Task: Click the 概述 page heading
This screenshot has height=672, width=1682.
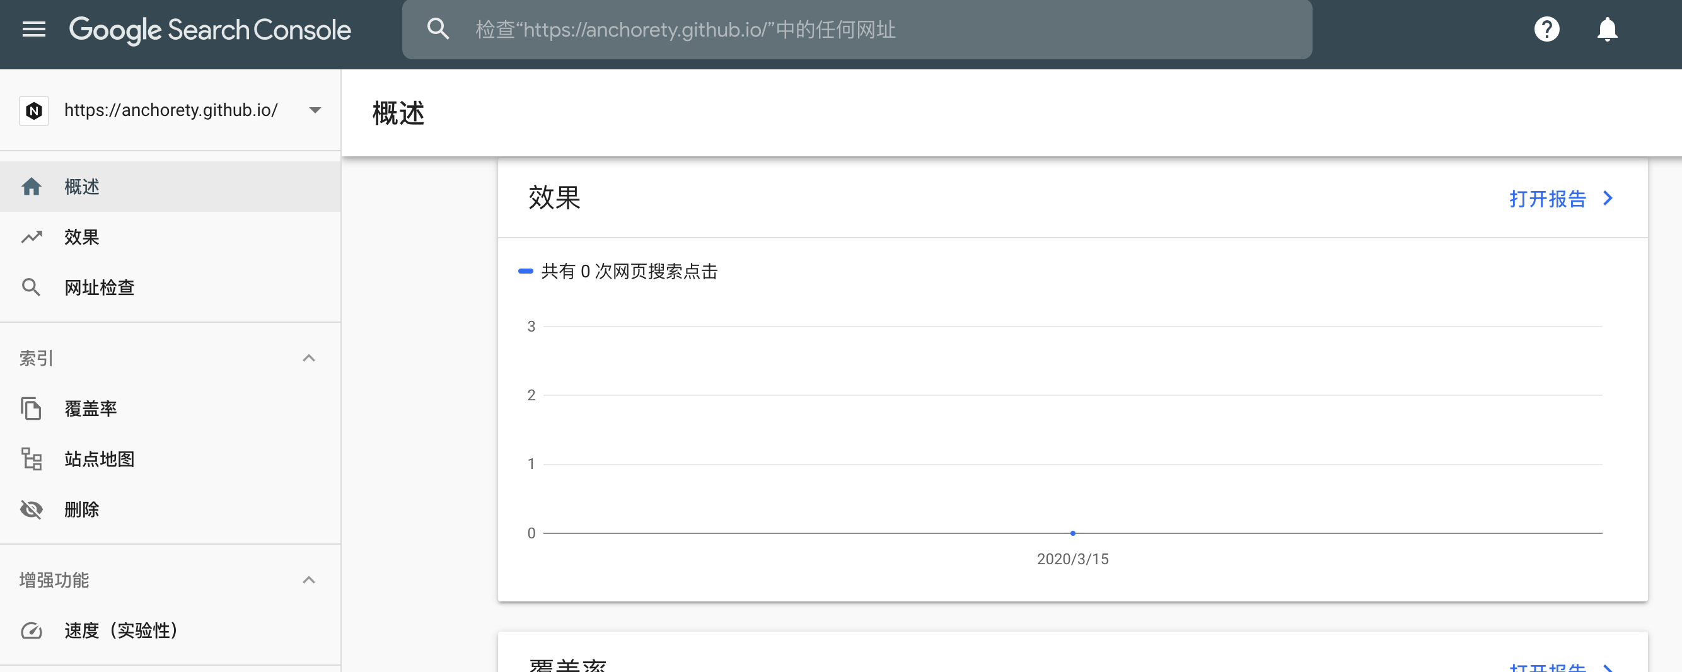Action: point(398,113)
